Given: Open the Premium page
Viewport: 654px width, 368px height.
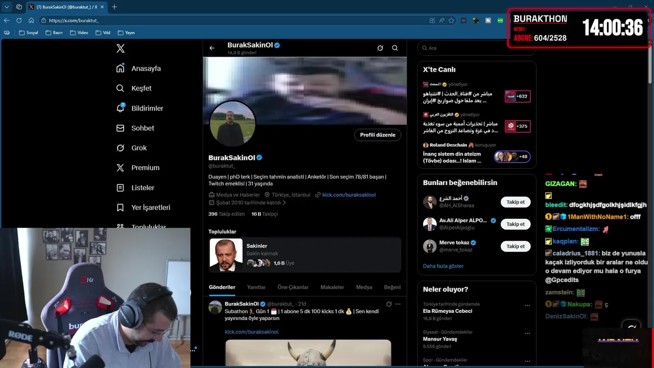Looking at the screenshot, I should tap(137, 168).
